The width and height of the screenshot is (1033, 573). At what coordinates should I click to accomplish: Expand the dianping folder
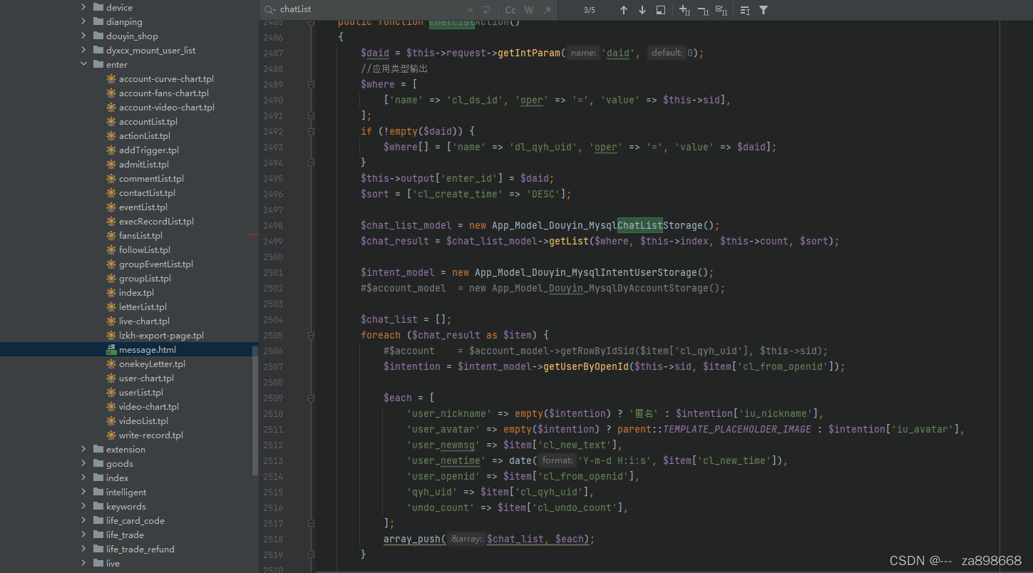coord(83,21)
